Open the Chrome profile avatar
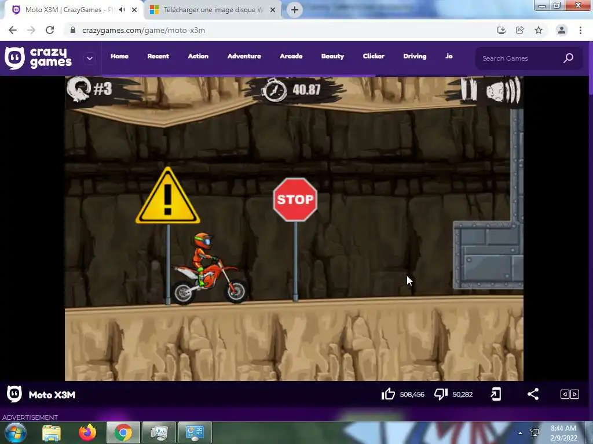593x444 pixels. (x=562, y=30)
